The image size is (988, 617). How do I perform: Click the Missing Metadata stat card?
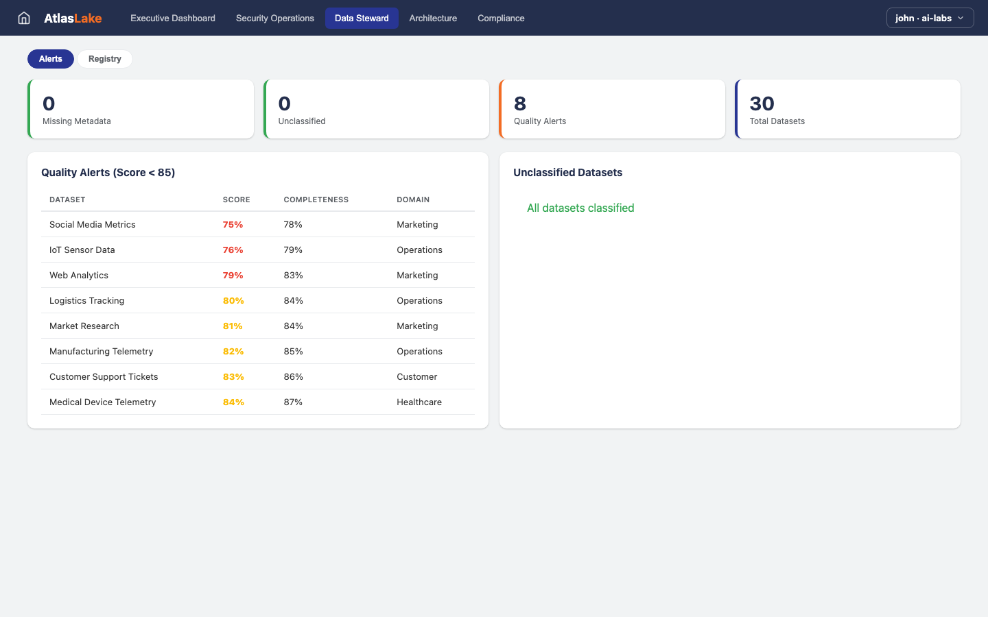[141, 109]
